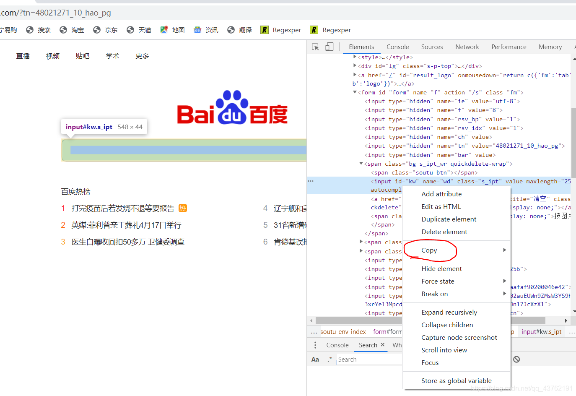Open the first Regexper bookmark
This screenshot has height=396, width=576.
point(281,30)
